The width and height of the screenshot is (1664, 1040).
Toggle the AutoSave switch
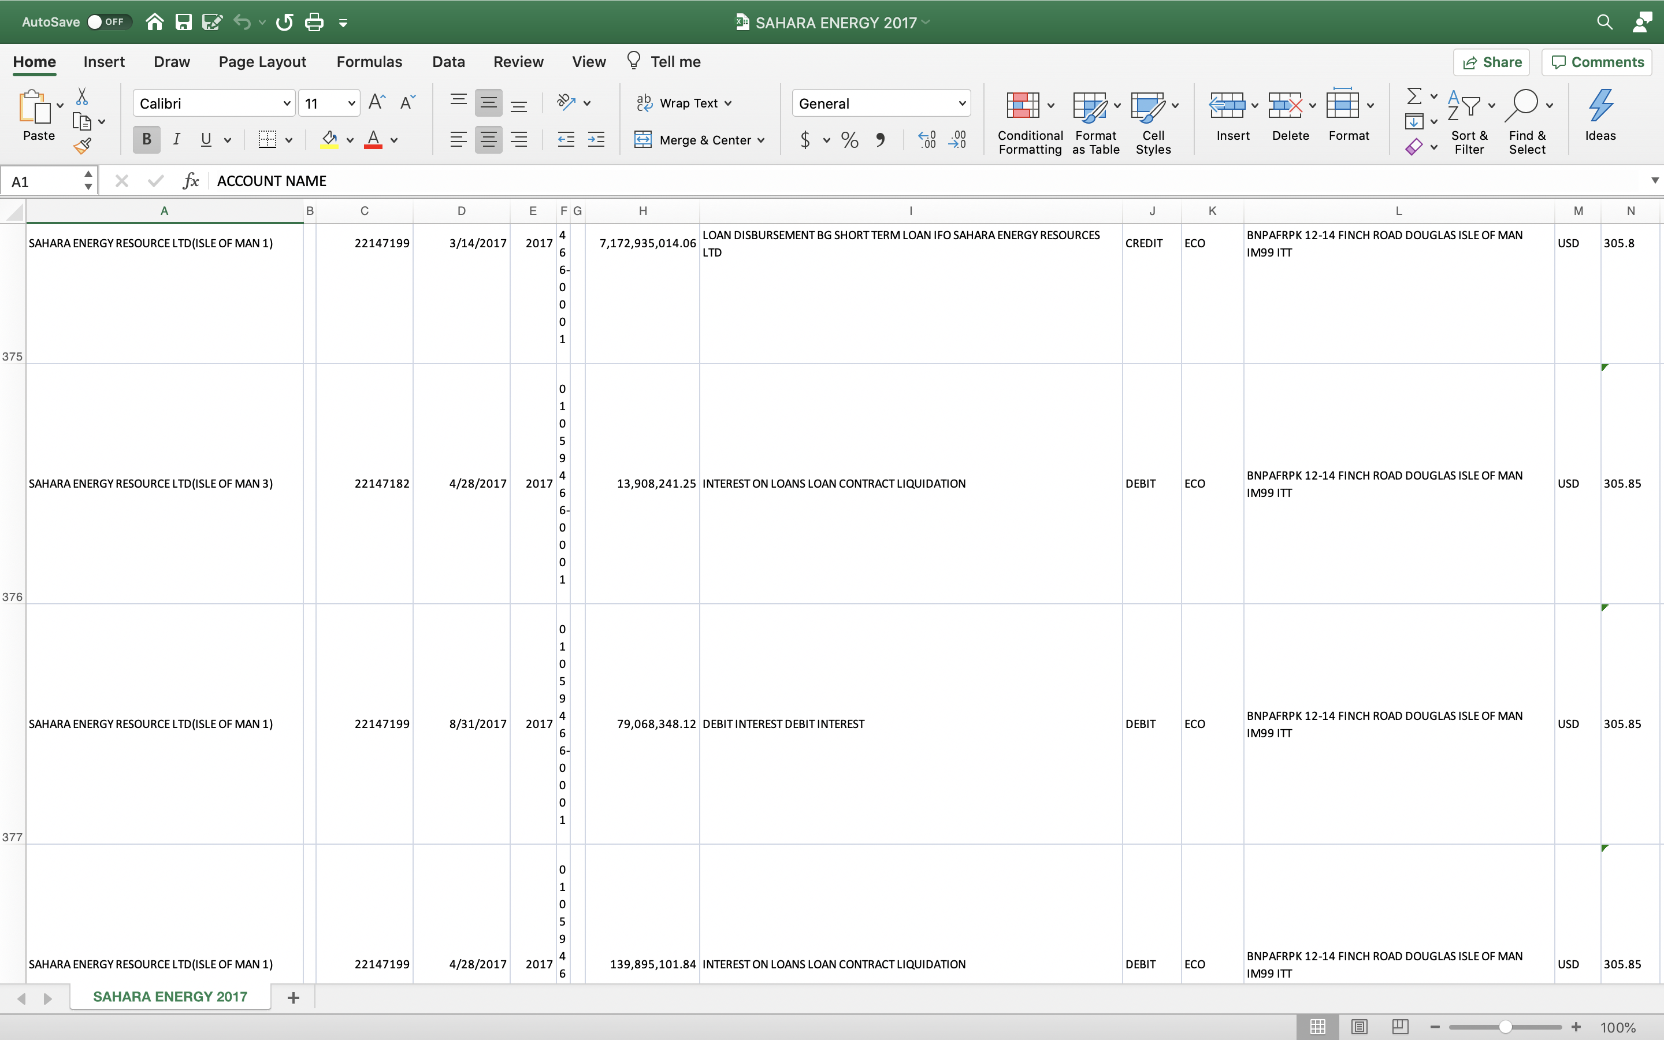(109, 22)
